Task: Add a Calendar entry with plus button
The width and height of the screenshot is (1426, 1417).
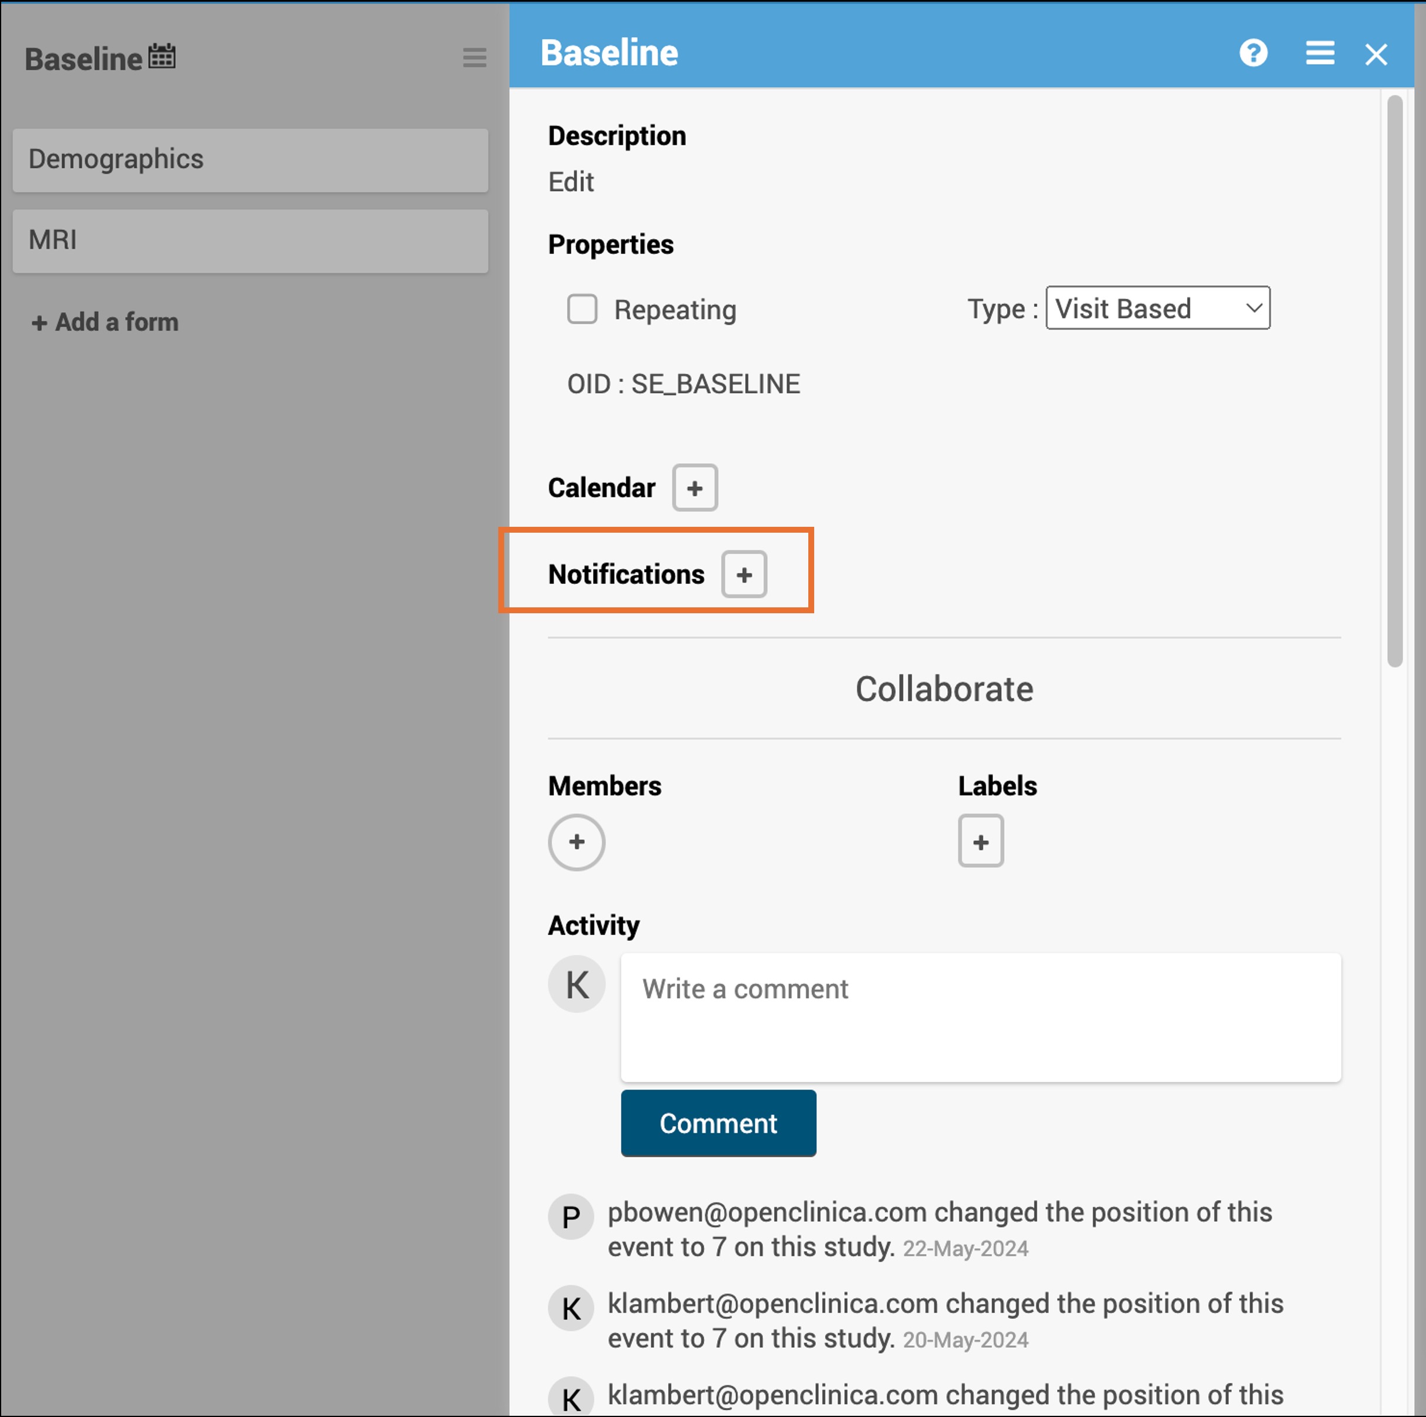Action: tap(694, 487)
